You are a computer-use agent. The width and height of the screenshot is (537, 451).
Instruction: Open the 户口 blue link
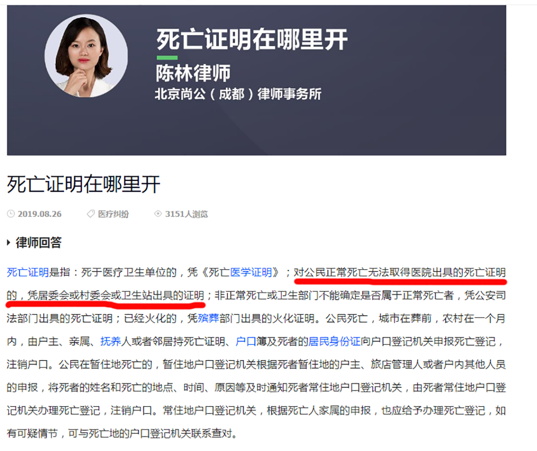[246, 342]
